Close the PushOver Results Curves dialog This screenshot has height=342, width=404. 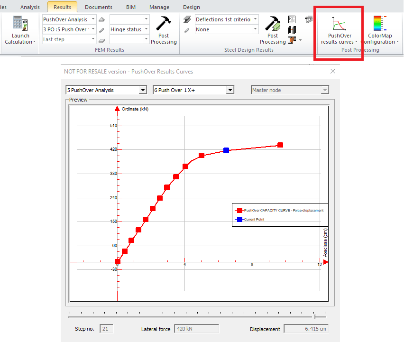point(332,71)
